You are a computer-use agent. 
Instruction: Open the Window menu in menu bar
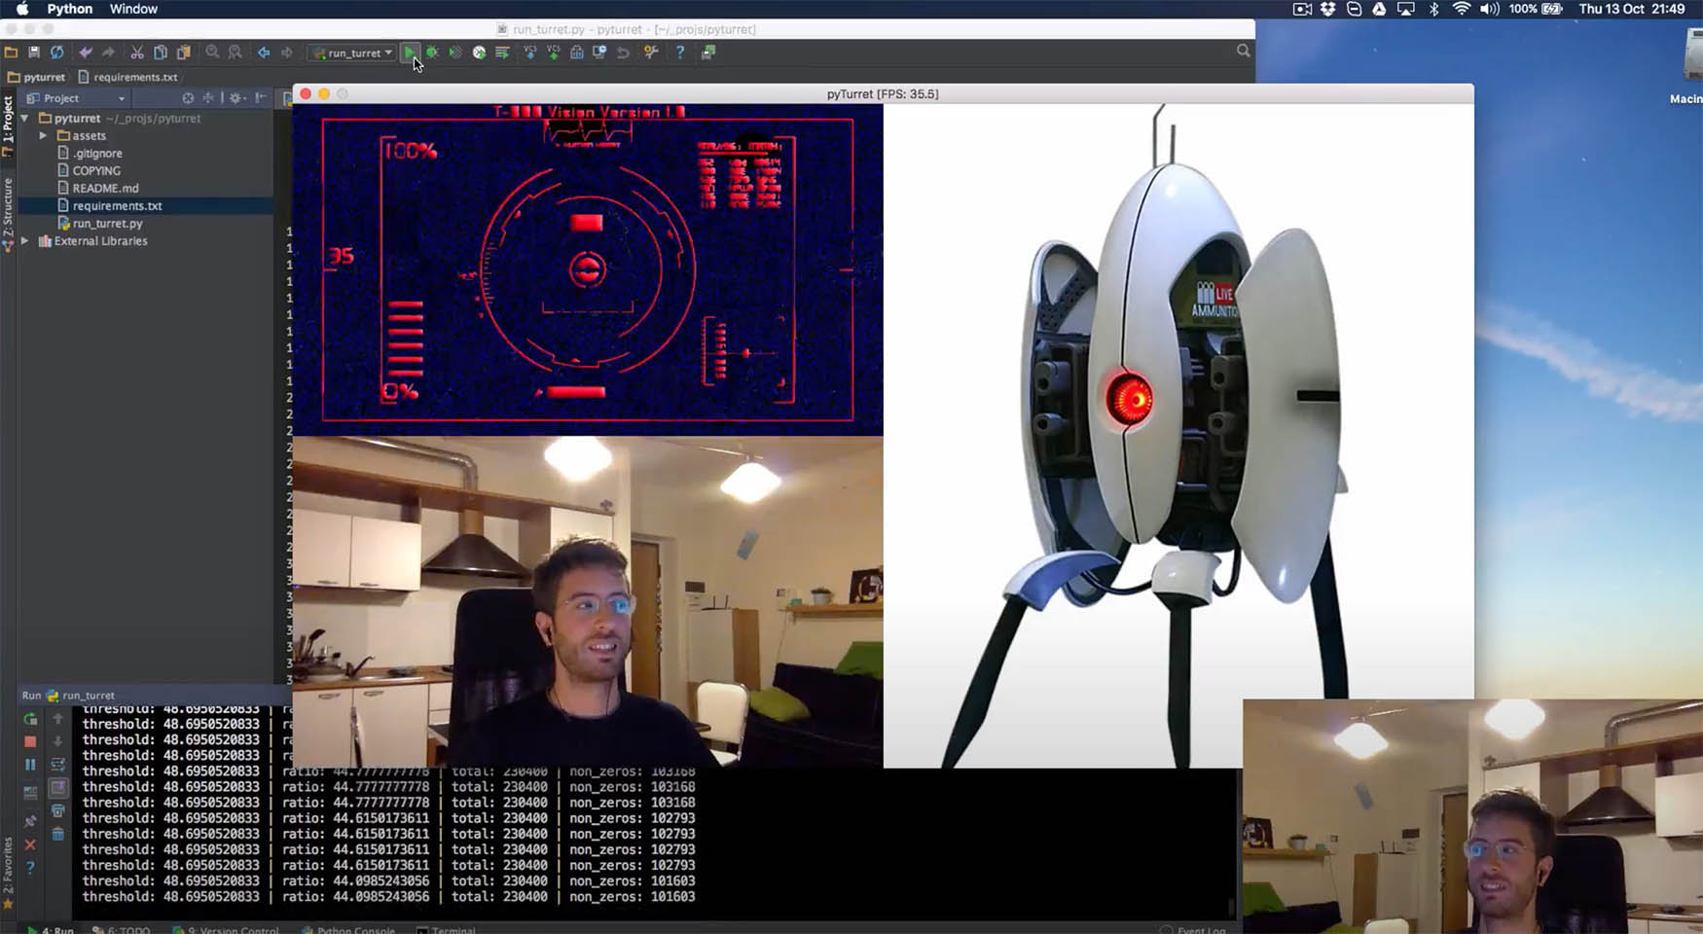coord(133,9)
